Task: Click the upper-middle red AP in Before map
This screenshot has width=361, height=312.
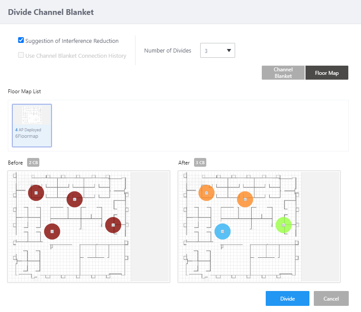Action: click(x=75, y=199)
